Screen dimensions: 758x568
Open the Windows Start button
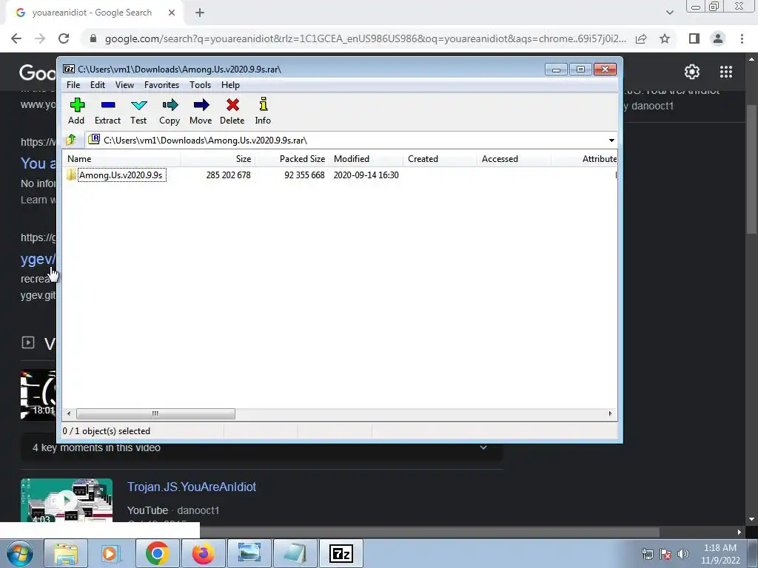(20, 553)
